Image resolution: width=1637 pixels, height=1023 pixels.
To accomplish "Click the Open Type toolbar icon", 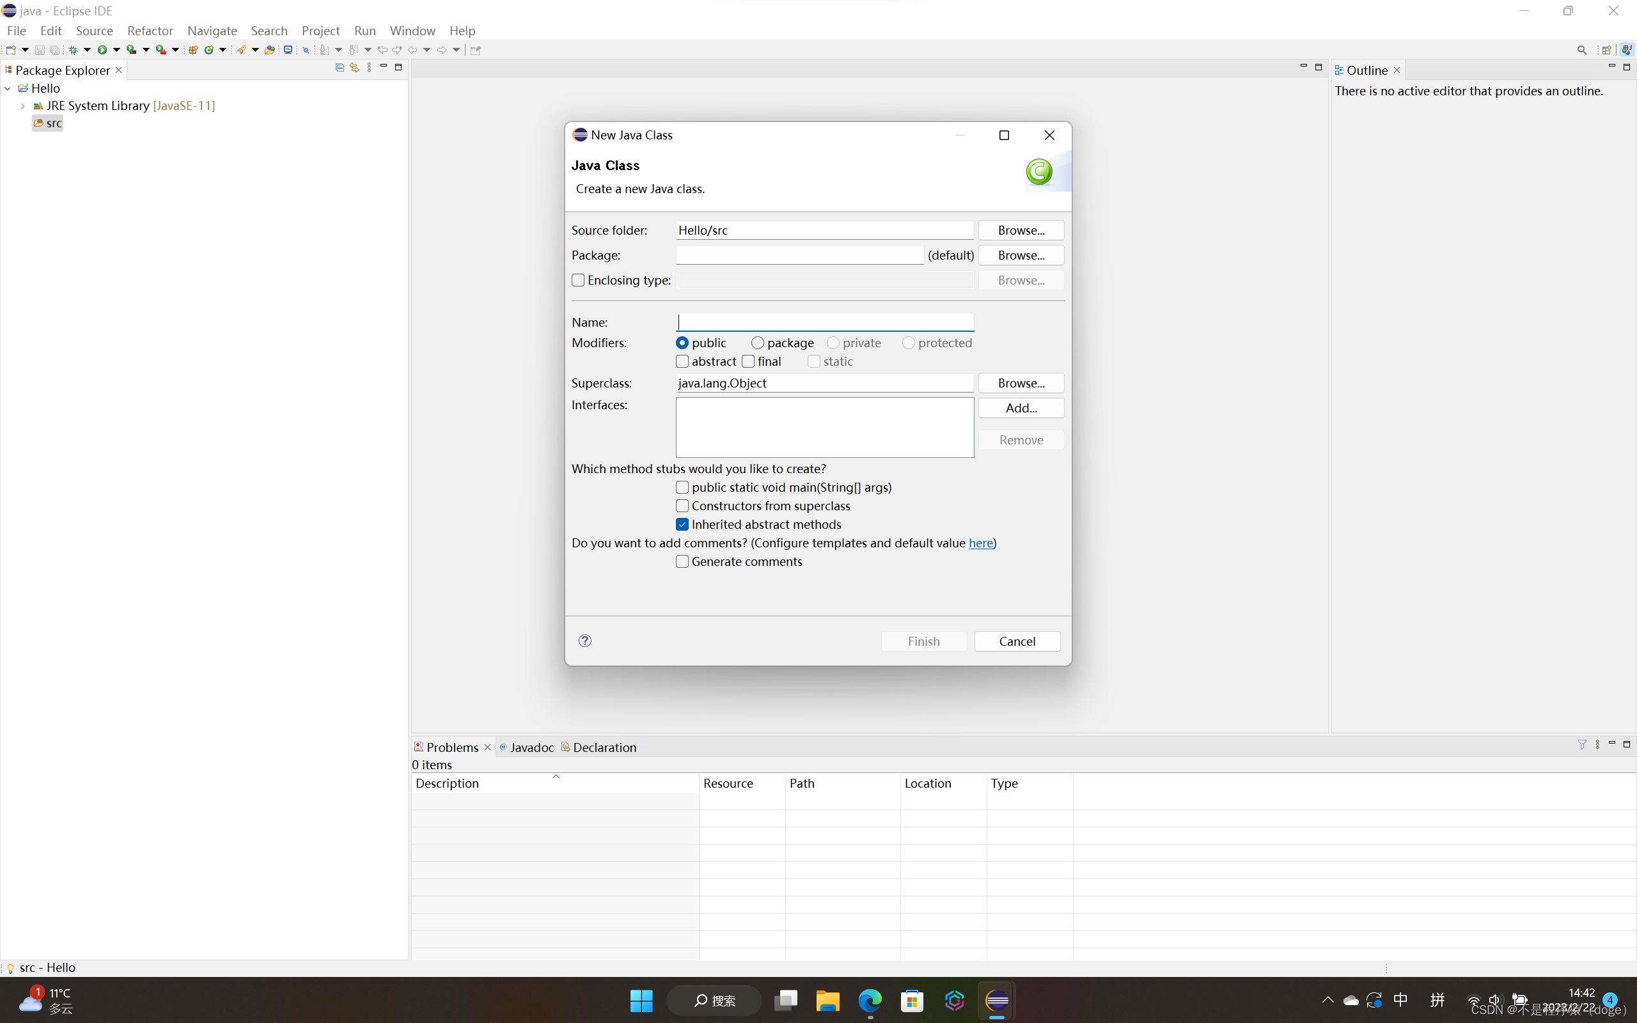I will point(270,50).
